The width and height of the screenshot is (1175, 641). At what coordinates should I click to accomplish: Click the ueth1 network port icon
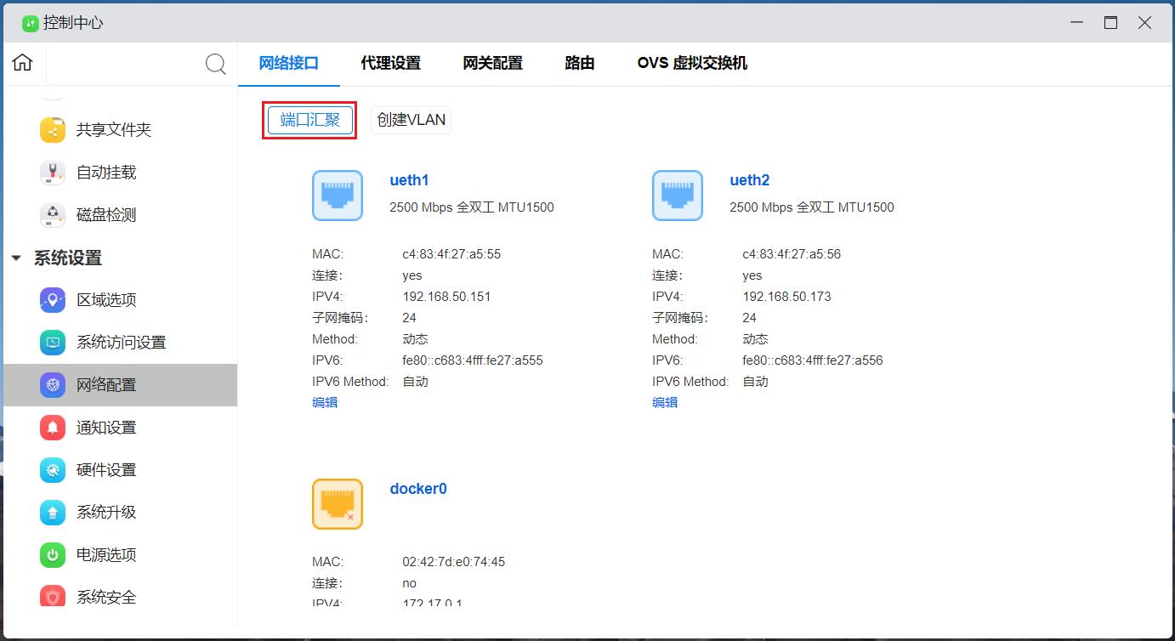point(338,196)
